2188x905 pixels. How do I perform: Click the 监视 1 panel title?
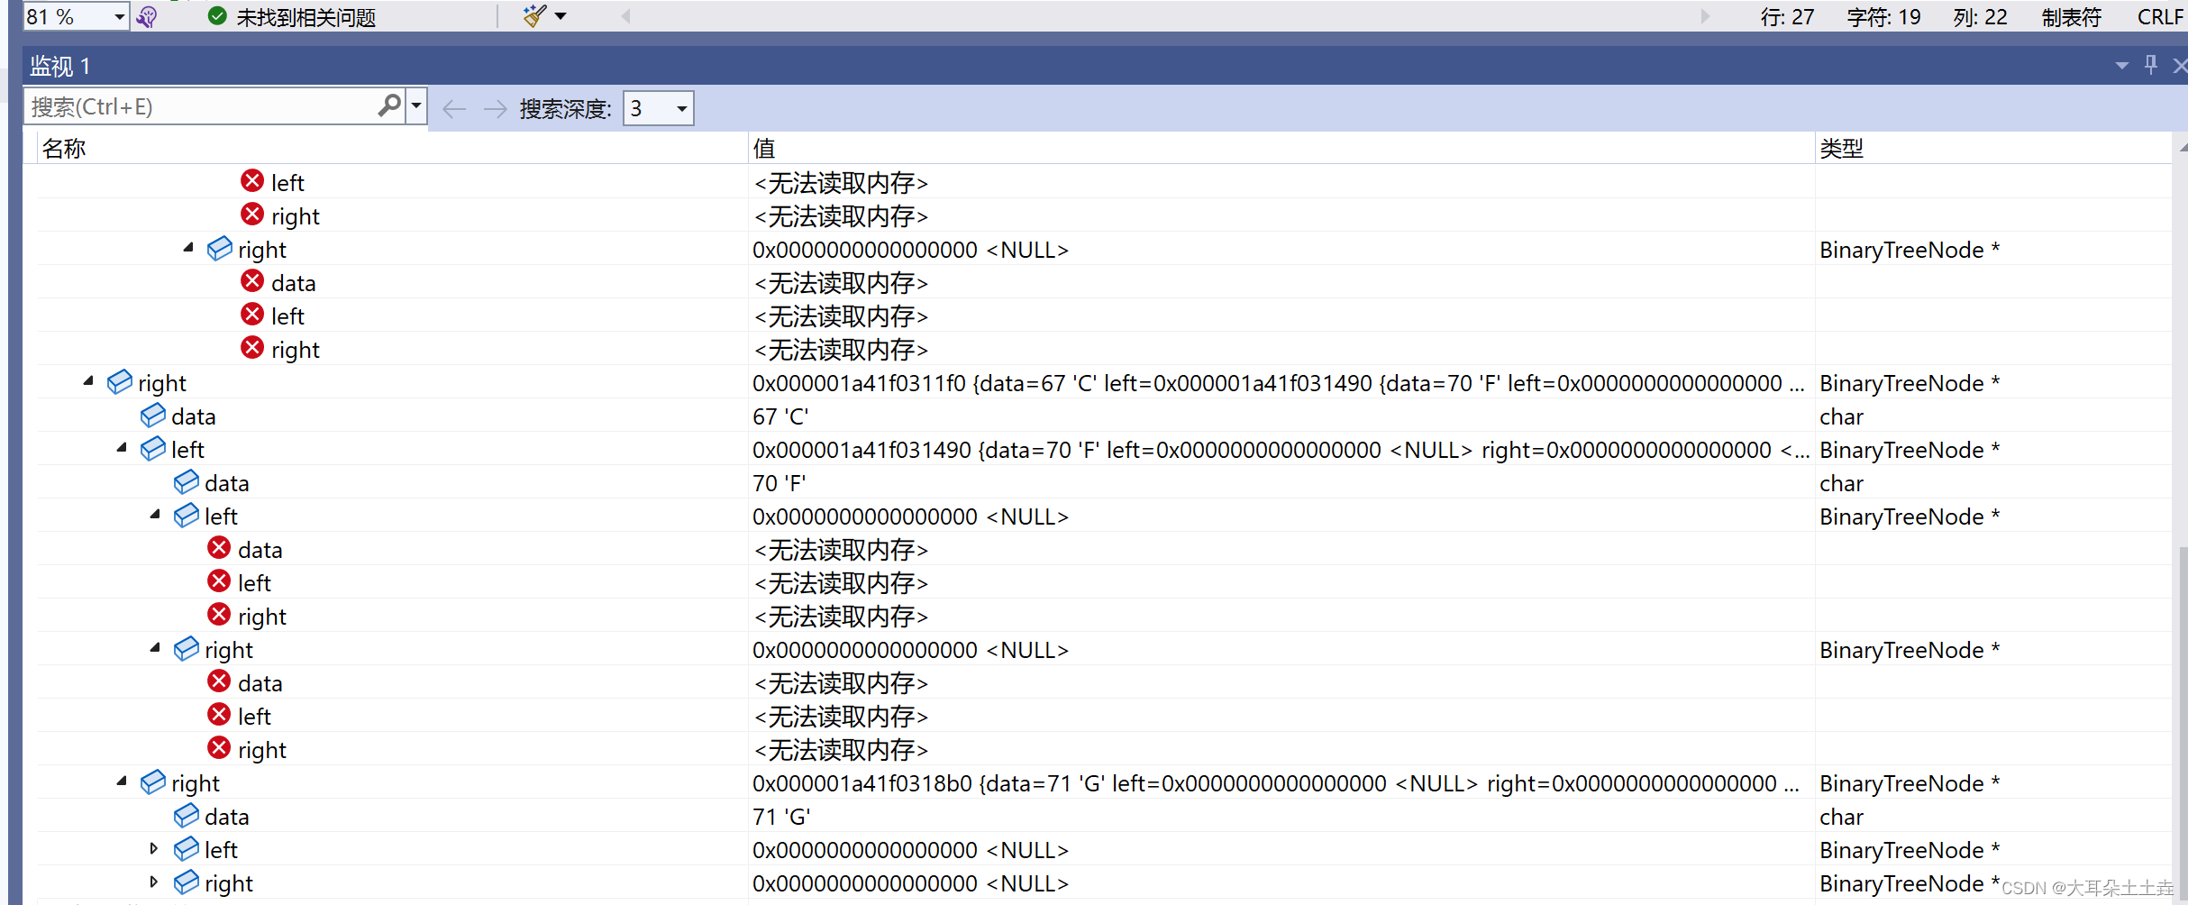tap(59, 66)
